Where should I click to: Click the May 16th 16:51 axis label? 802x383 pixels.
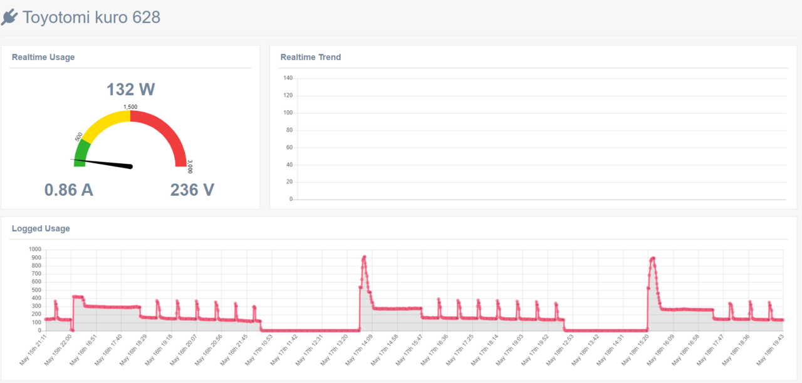(x=83, y=350)
